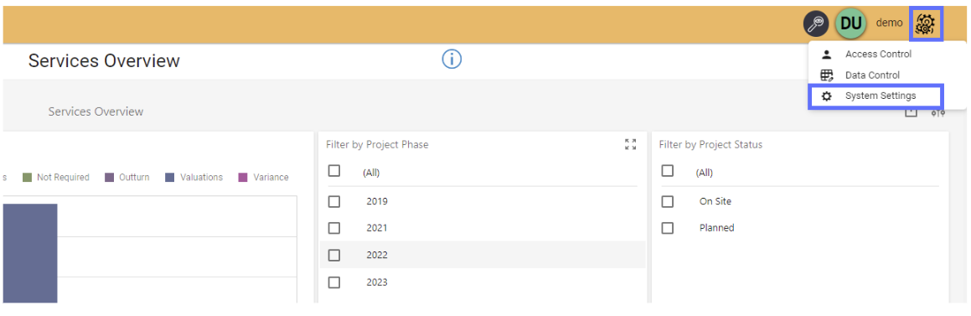The width and height of the screenshot is (971, 316).
Task: Toggle the Variance legend entry
Action: click(x=264, y=177)
